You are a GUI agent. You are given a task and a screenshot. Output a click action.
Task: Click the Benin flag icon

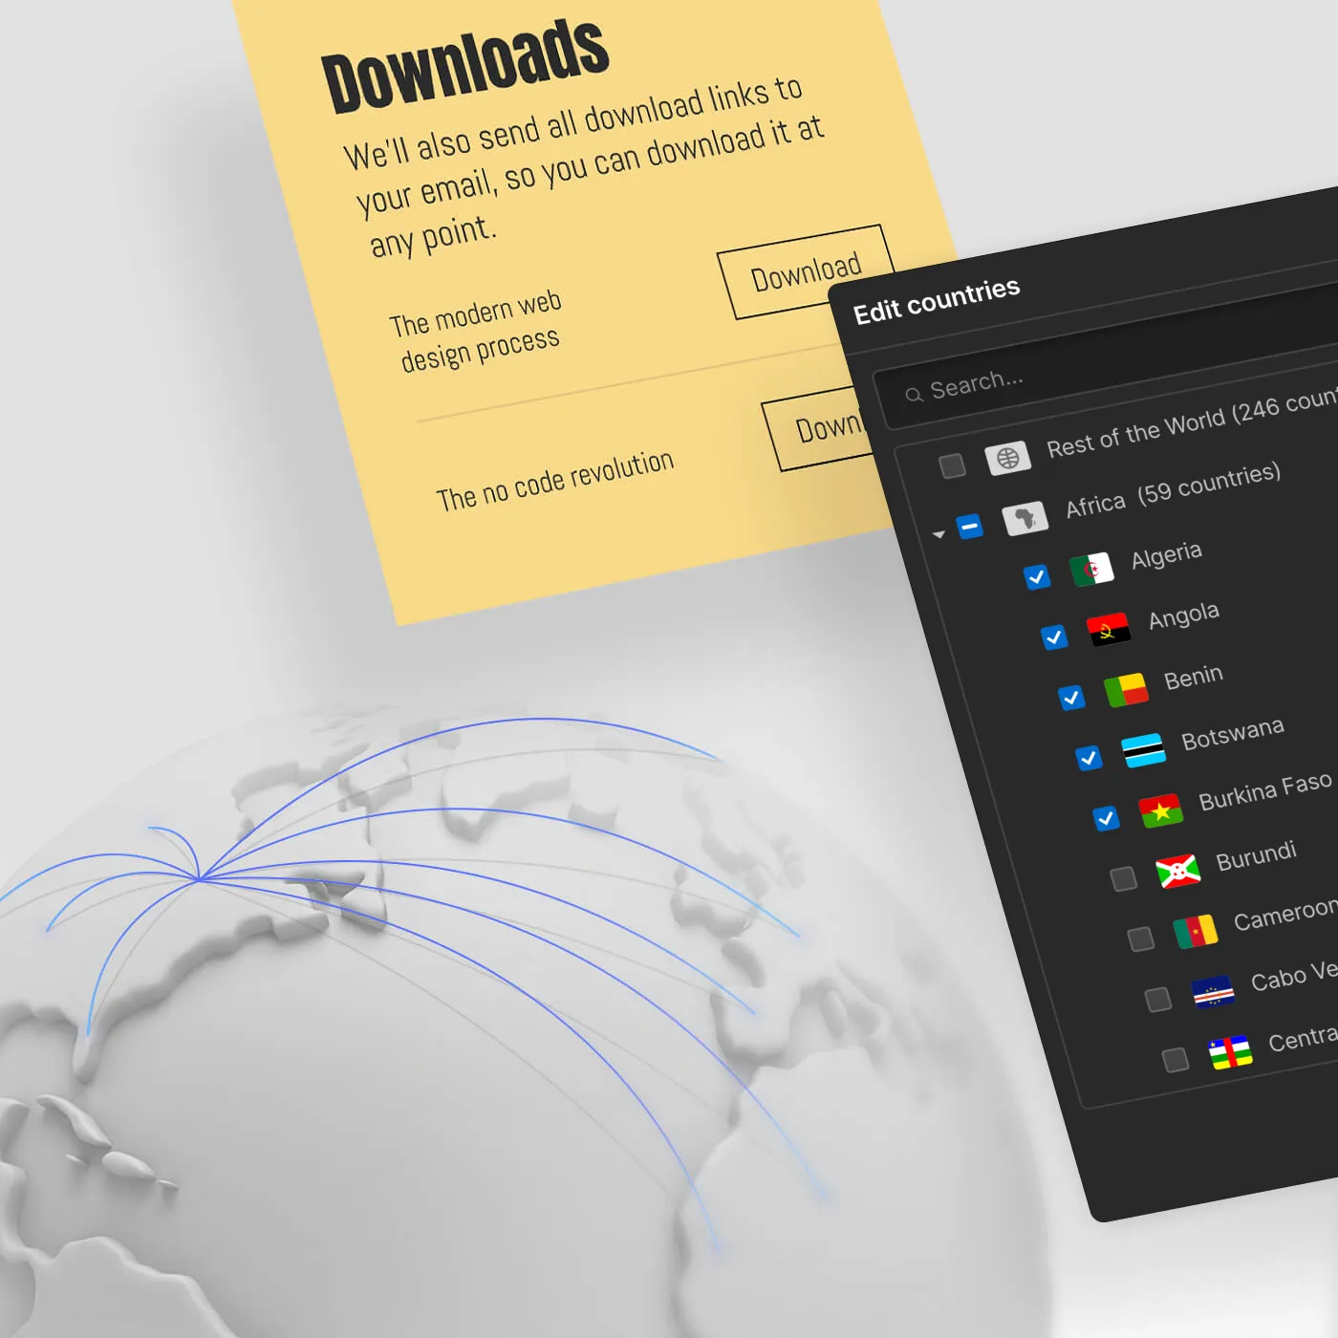tap(1126, 689)
